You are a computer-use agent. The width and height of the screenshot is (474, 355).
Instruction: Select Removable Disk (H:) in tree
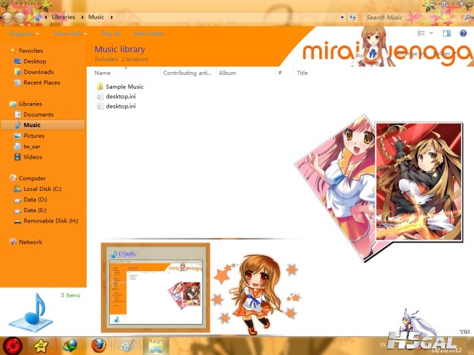click(50, 221)
